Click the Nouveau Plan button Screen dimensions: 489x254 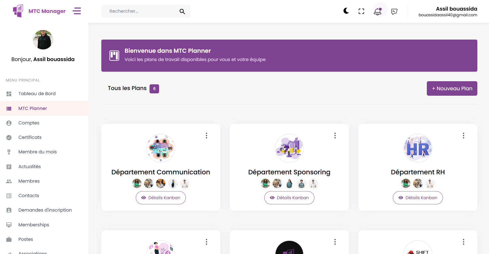click(452, 88)
